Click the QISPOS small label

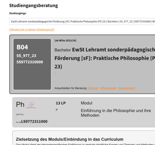click(x=20, y=114)
